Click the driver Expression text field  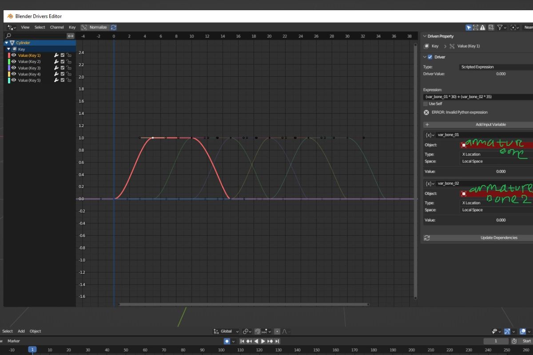477,97
